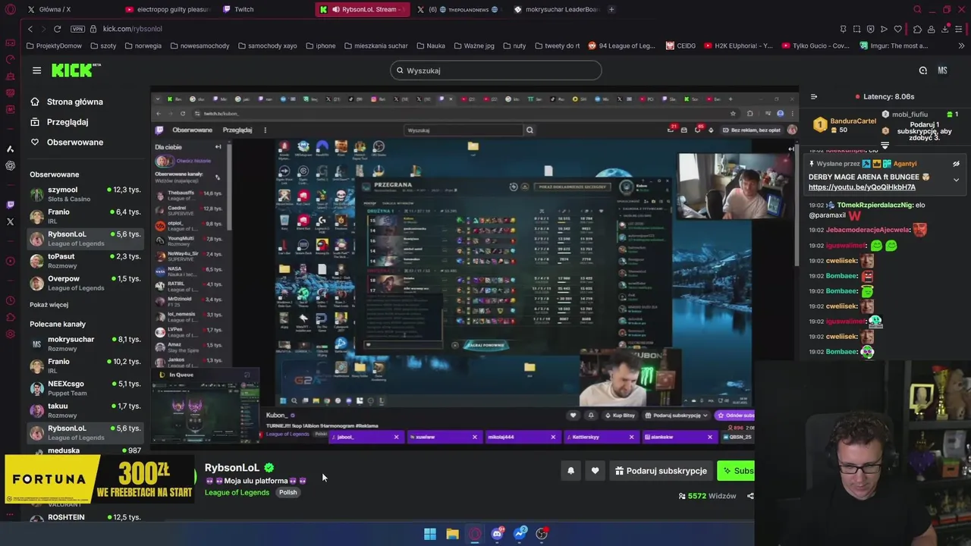Click BanduraCartel in gift leaderboard
This screenshot has height=546, width=971.
pyautogui.click(x=853, y=121)
